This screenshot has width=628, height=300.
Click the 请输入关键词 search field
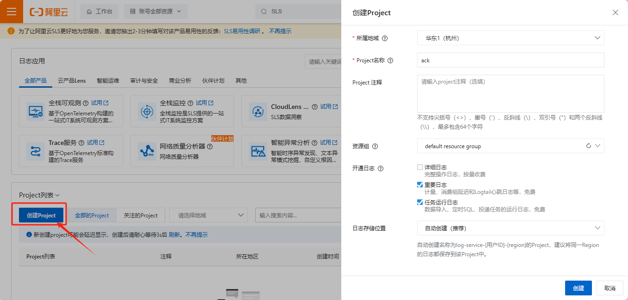323,61
